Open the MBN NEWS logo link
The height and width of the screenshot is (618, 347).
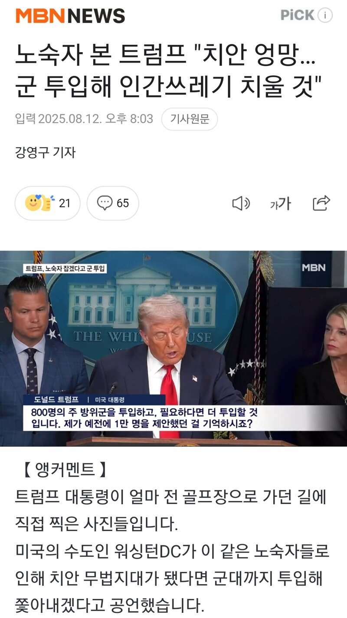pos(70,16)
